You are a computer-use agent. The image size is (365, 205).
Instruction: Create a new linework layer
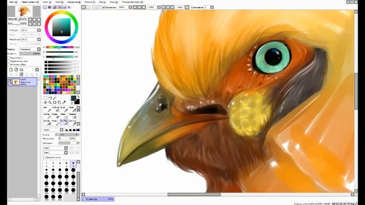(16, 69)
